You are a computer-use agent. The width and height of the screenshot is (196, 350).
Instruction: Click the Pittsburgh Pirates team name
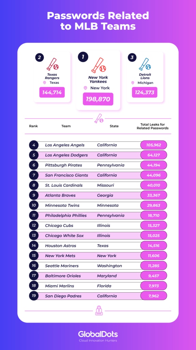(63, 165)
